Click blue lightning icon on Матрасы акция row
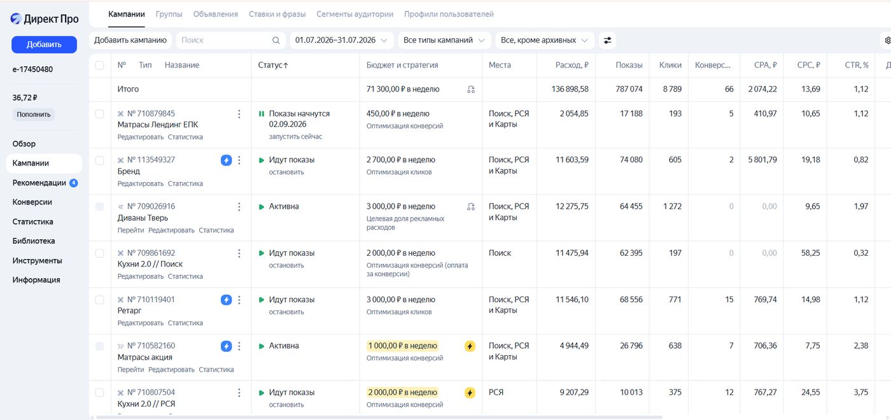Screen dimensions: 891x420 (x=226, y=346)
